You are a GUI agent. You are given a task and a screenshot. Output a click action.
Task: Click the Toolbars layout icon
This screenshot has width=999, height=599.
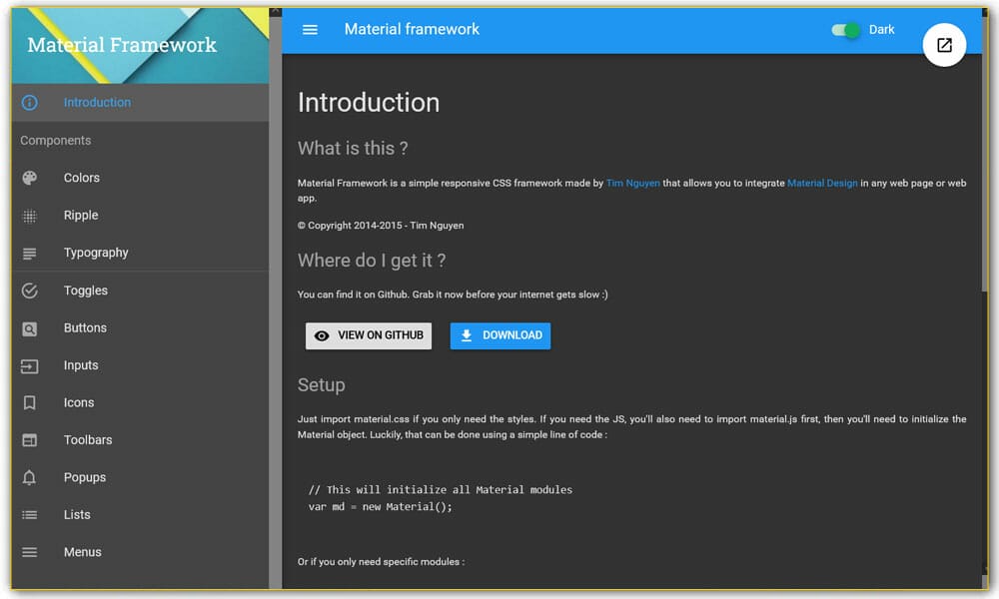click(29, 440)
